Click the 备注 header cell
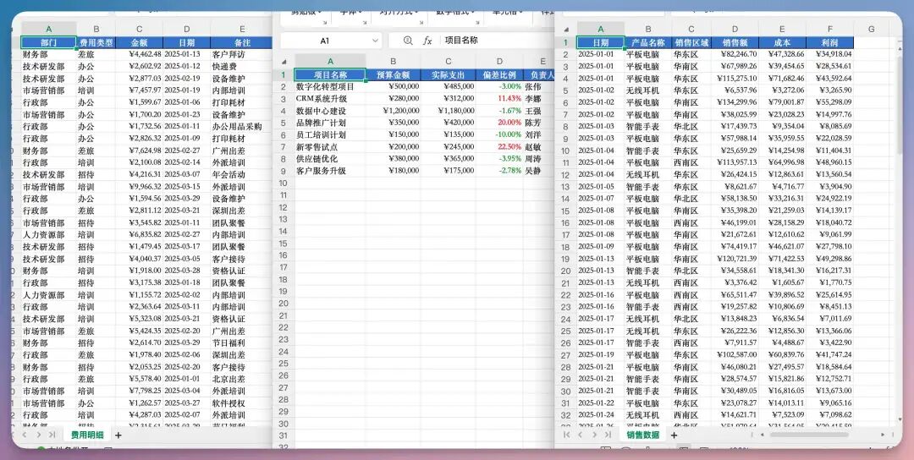Screen dimensions: 914x460 pyautogui.click(x=242, y=42)
